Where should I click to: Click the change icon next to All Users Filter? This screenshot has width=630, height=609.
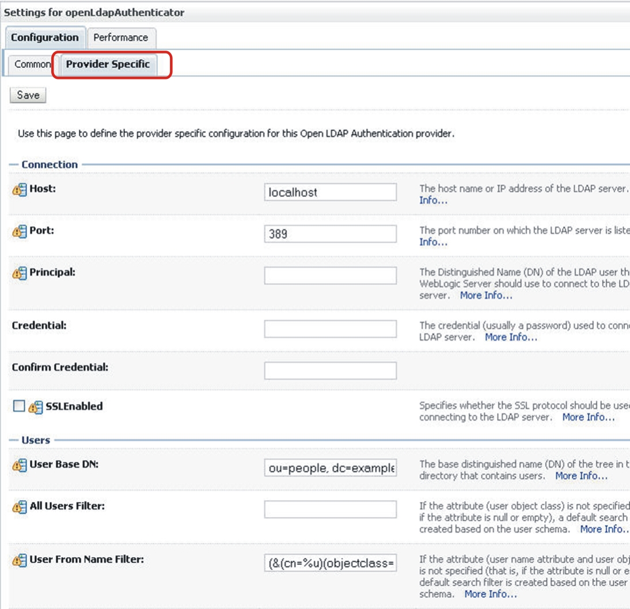tap(19, 507)
